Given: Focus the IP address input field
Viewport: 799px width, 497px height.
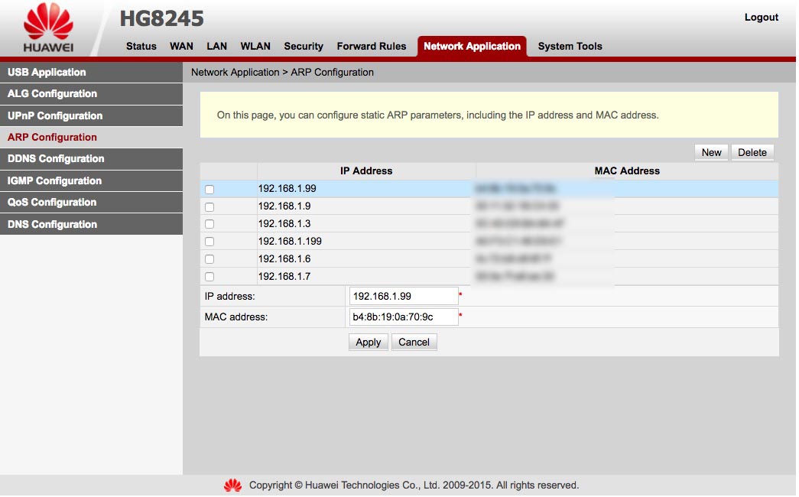Looking at the screenshot, I should coord(404,296).
